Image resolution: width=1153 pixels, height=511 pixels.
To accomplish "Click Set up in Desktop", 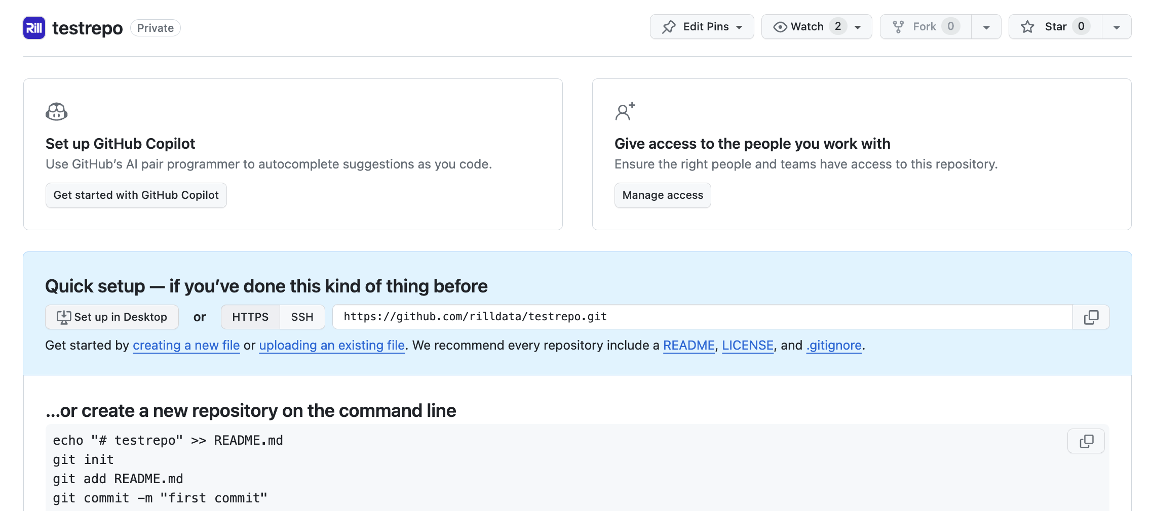I will pyautogui.click(x=112, y=317).
